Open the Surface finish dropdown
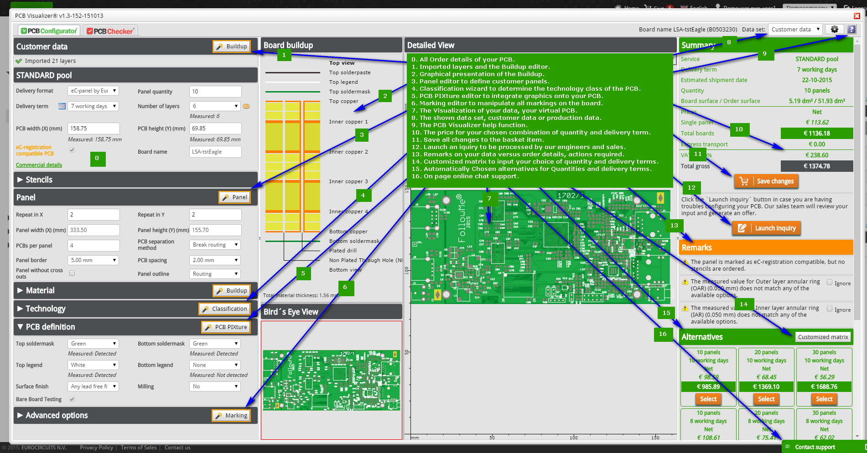Viewport: 867px width, 453px height. pos(93,386)
